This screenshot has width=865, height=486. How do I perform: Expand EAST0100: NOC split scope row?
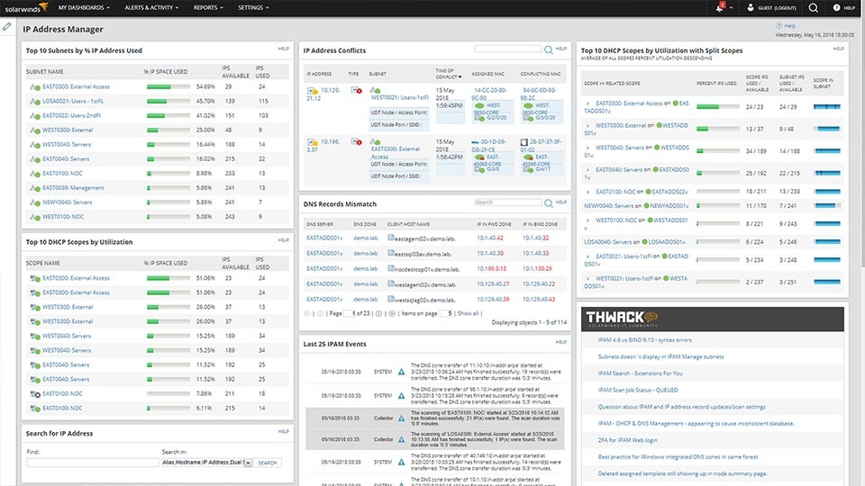tap(587, 192)
